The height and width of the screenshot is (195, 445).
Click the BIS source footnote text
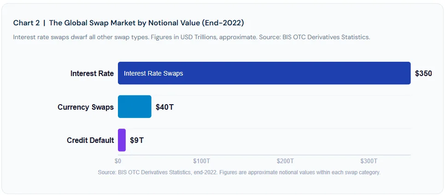(x=239, y=172)
